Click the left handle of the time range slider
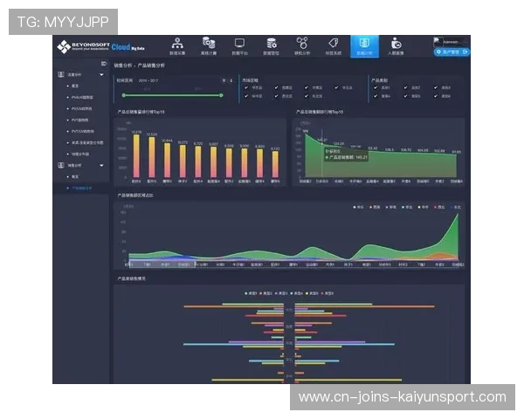524x419 pixels. (123, 94)
